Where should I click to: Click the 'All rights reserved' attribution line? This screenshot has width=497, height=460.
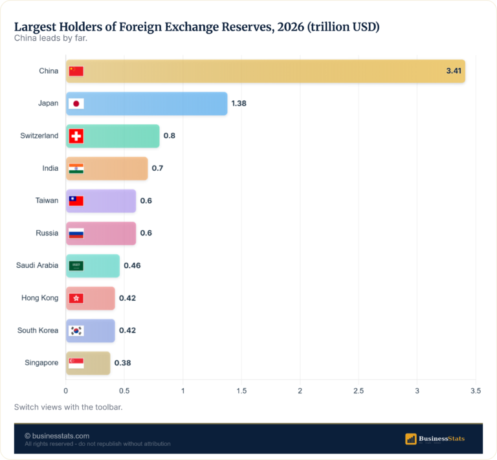click(x=98, y=444)
